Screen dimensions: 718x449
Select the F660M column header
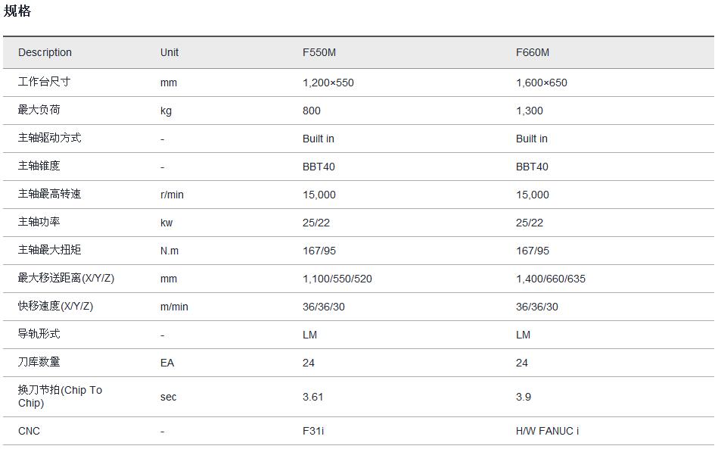(533, 52)
